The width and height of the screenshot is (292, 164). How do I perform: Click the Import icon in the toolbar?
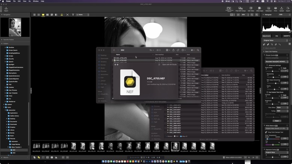(6, 9)
